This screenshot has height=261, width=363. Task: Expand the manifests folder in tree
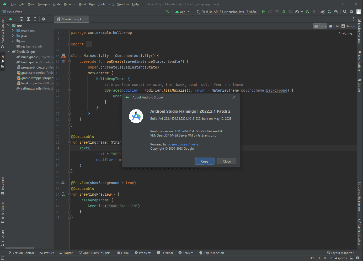click(13, 31)
